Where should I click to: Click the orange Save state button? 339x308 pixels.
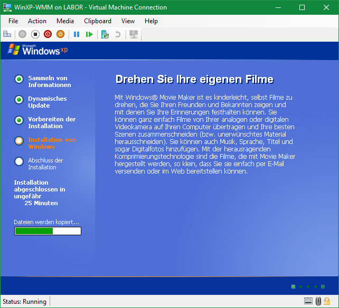pos(60,34)
